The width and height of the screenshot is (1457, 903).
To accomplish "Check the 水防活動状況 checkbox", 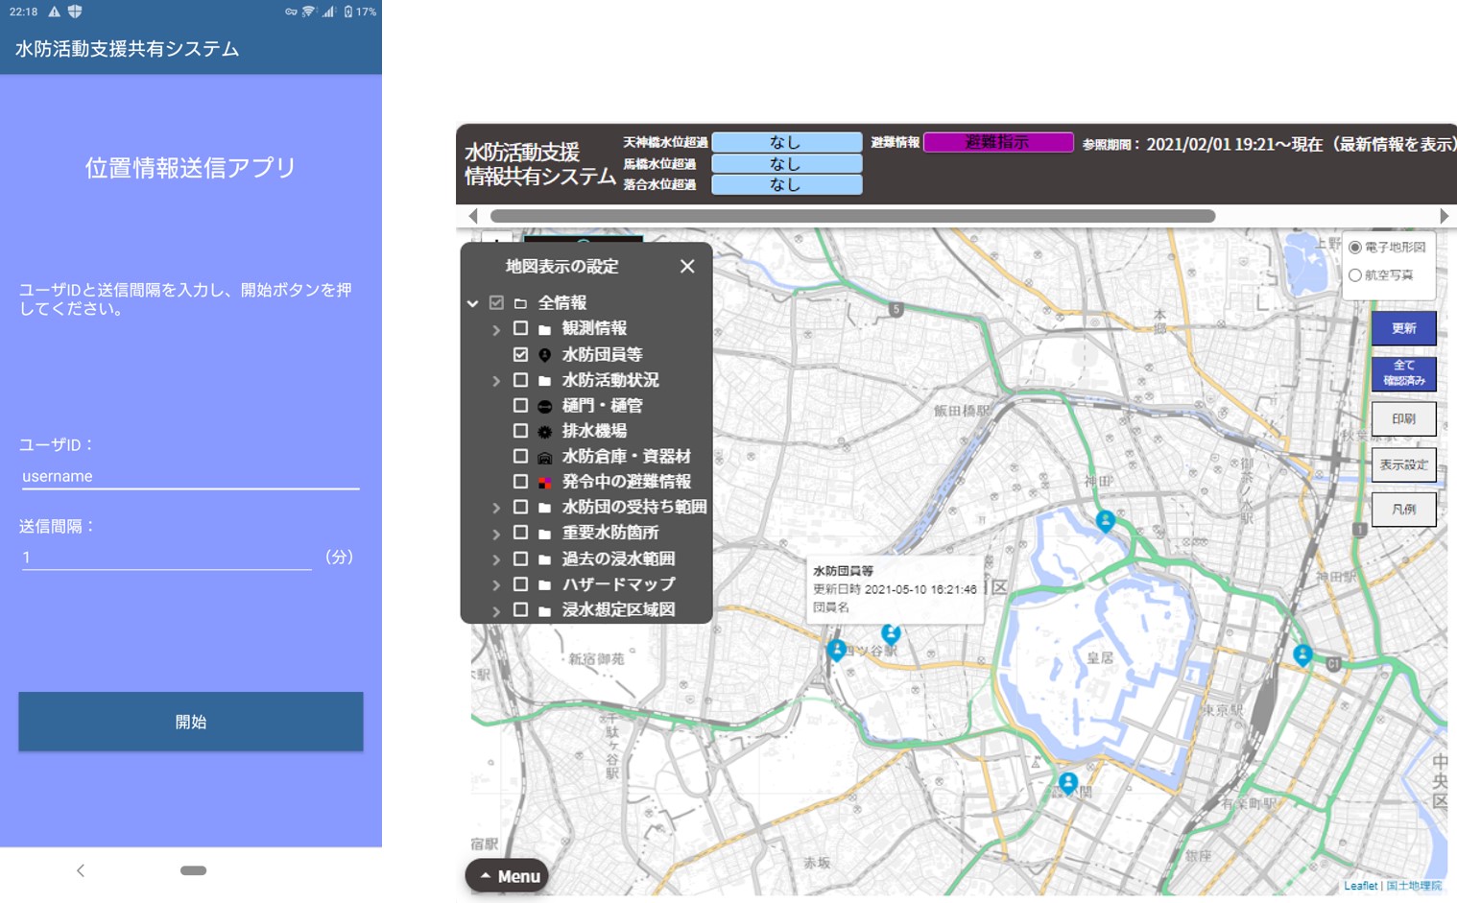I will [x=520, y=380].
